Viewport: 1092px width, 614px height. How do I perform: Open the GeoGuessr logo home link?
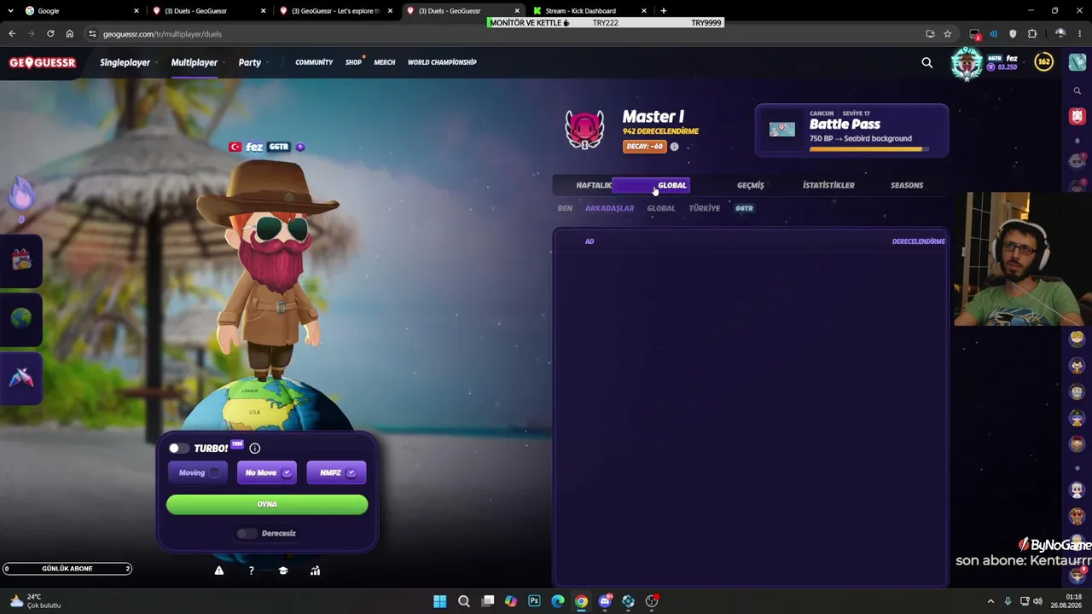coord(43,62)
